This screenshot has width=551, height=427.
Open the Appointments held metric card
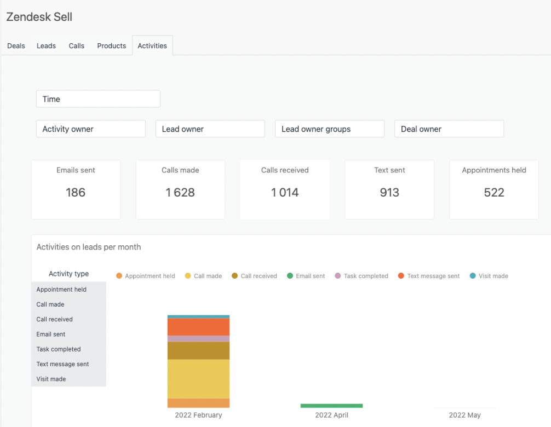click(493, 189)
